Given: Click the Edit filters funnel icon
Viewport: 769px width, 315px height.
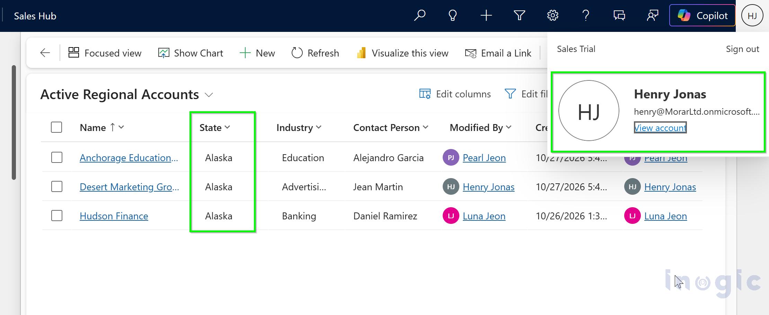Looking at the screenshot, I should pos(510,94).
